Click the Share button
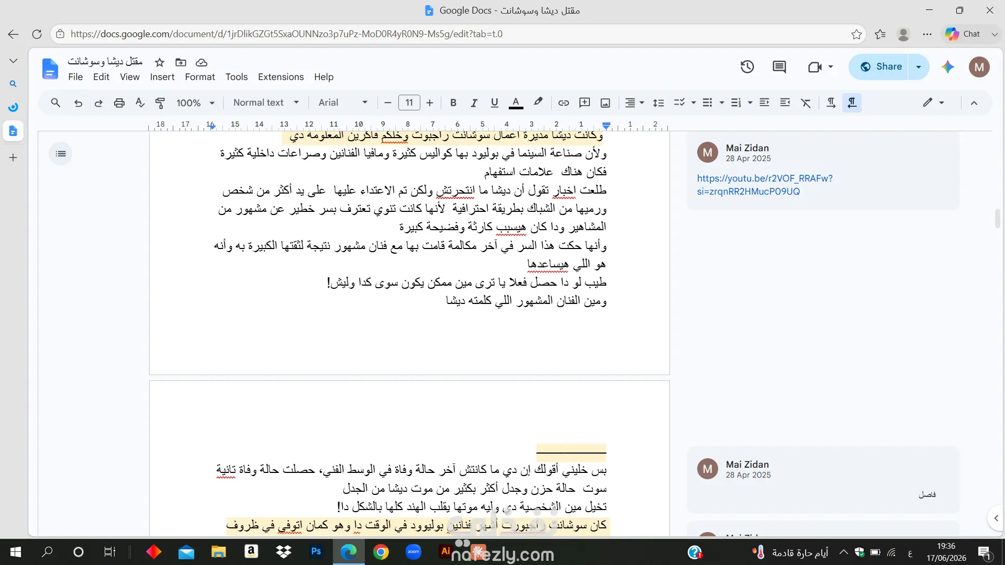Image resolution: width=1005 pixels, height=565 pixels. [x=879, y=67]
